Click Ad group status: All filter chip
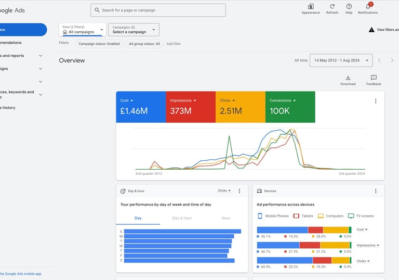The width and height of the screenshot is (399, 280). (144, 44)
